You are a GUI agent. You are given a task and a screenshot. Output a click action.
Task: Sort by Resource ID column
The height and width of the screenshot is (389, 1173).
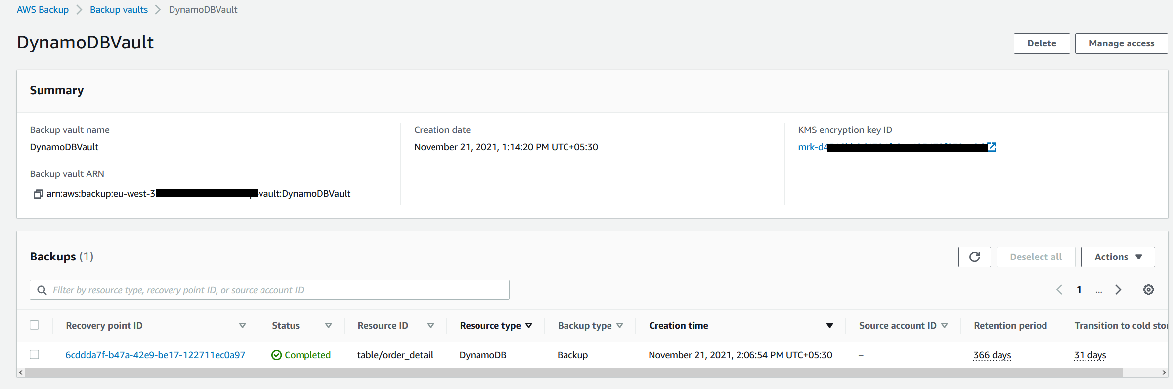tap(430, 326)
